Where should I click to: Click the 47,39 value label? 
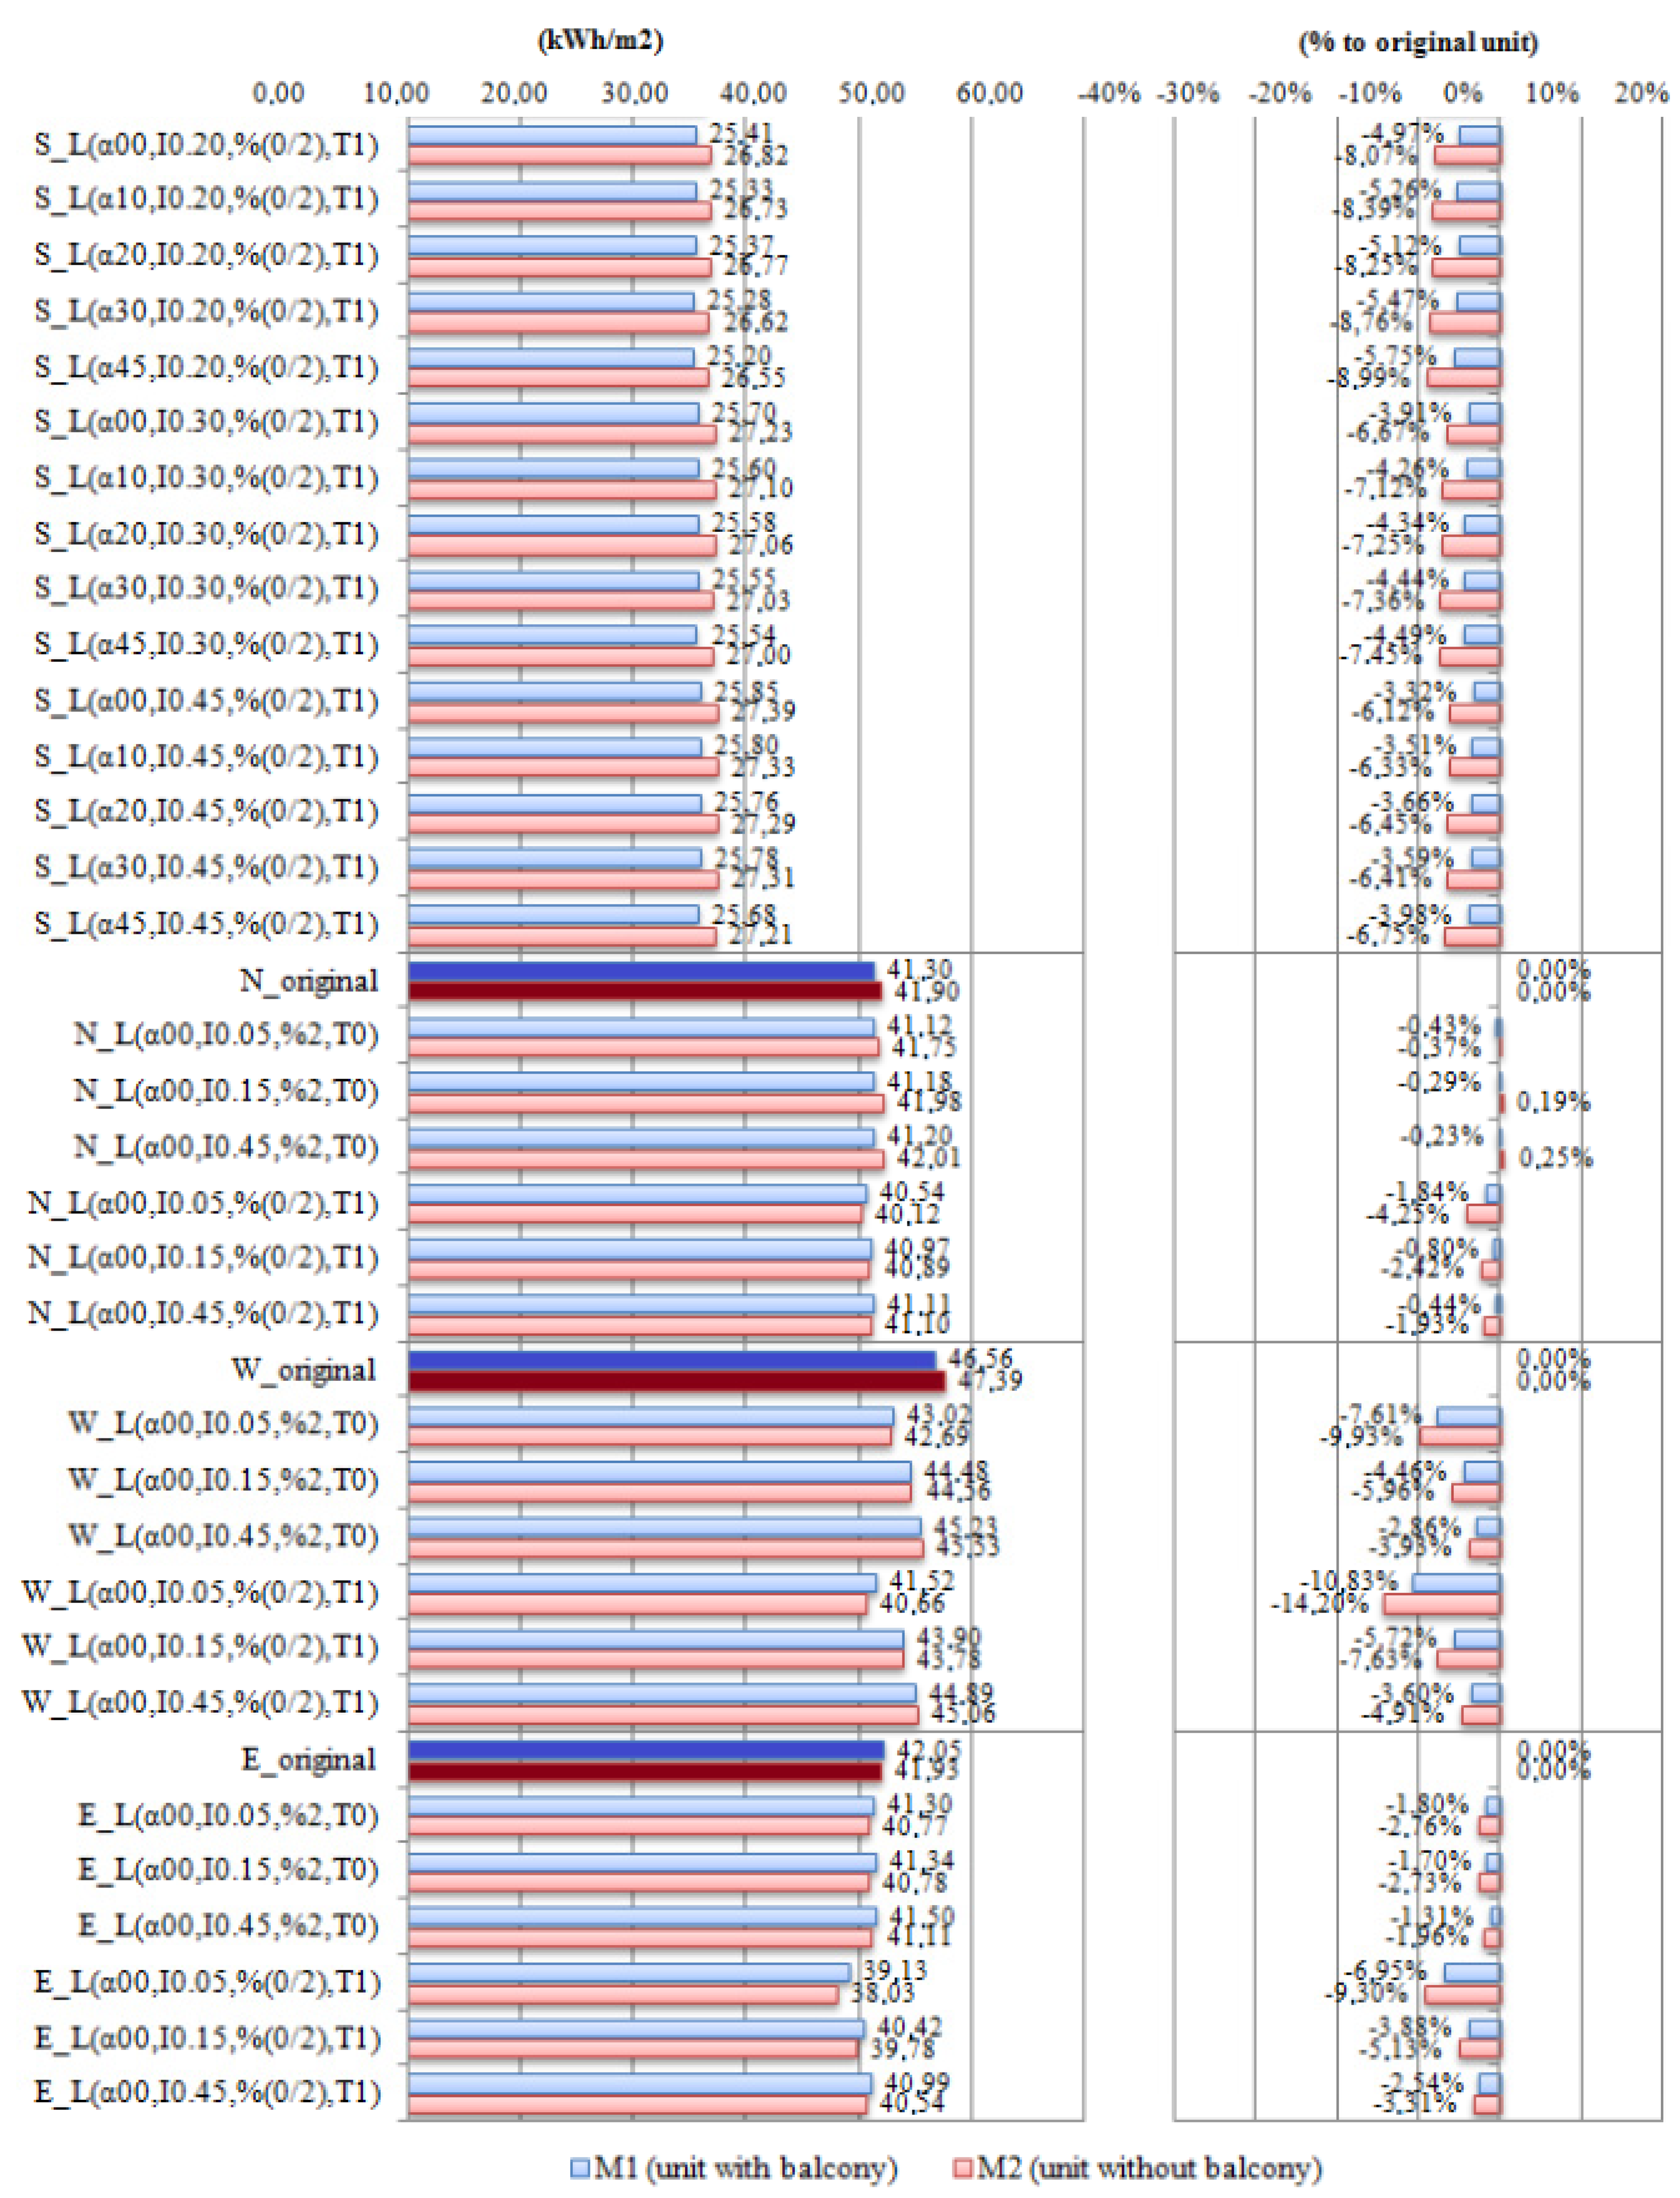pyautogui.click(x=990, y=1381)
